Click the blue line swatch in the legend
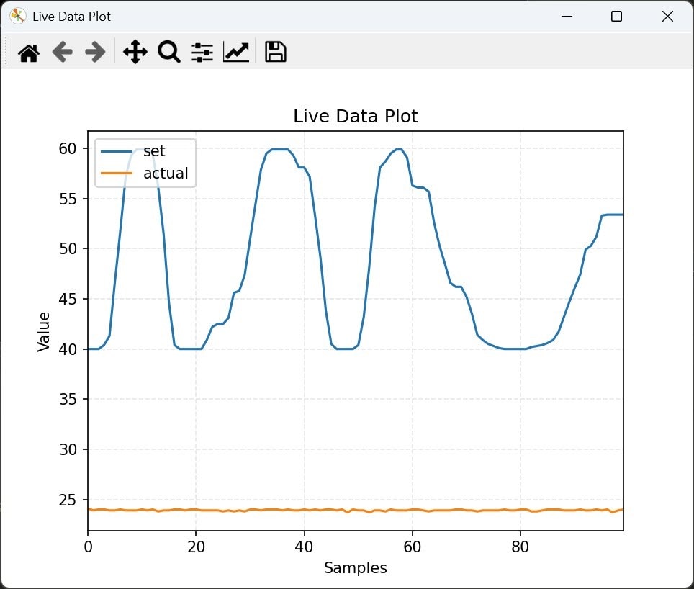The height and width of the screenshot is (589, 694). click(116, 151)
